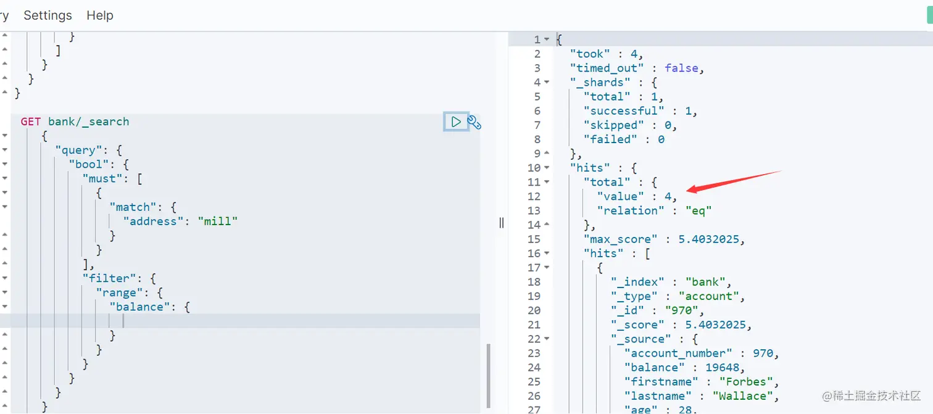
Task: Place cursor on the empty highlighted editor line
Action: coord(246,321)
